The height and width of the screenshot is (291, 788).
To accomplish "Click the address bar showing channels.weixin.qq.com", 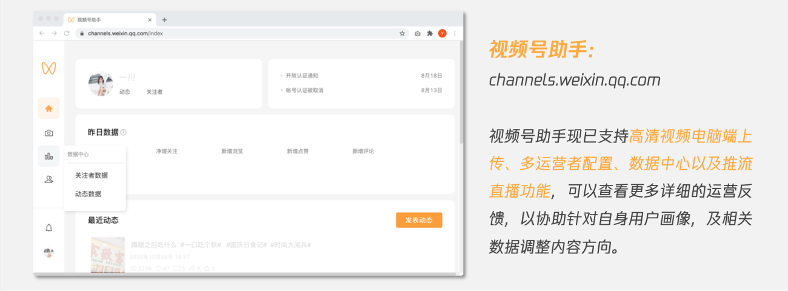I will pyautogui.click(x=236, y=33).
